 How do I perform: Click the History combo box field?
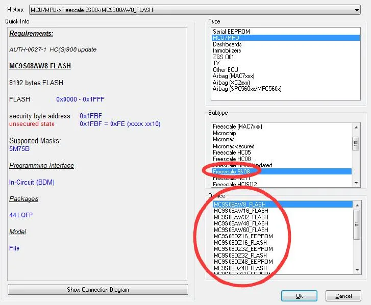[195, 10]
